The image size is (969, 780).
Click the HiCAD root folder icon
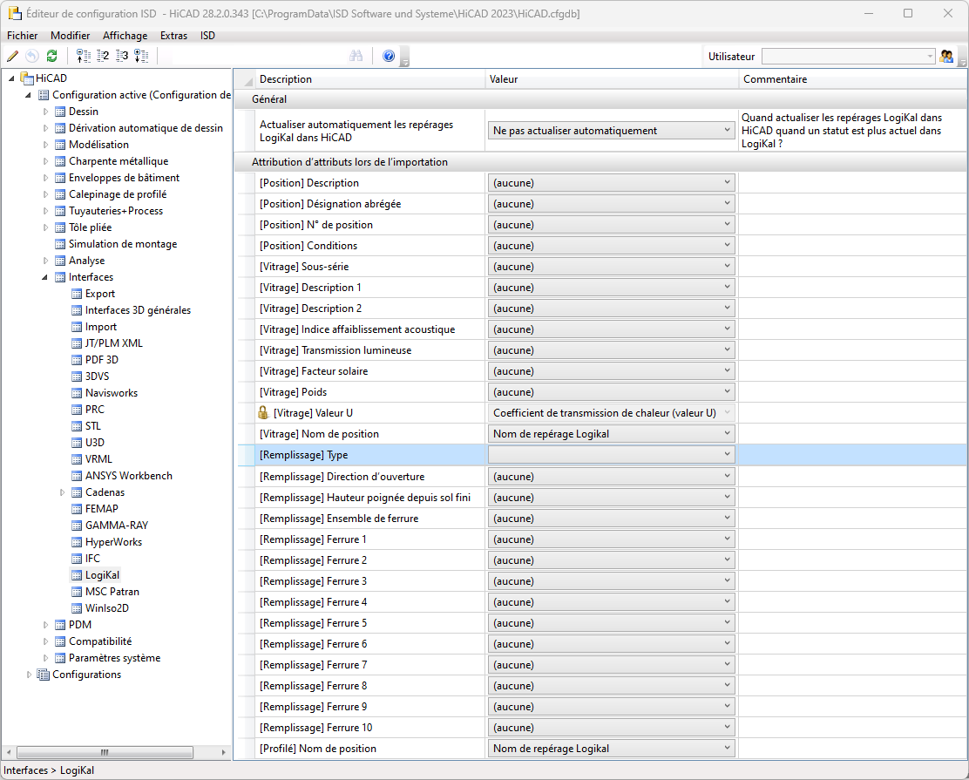coord(26,78)
